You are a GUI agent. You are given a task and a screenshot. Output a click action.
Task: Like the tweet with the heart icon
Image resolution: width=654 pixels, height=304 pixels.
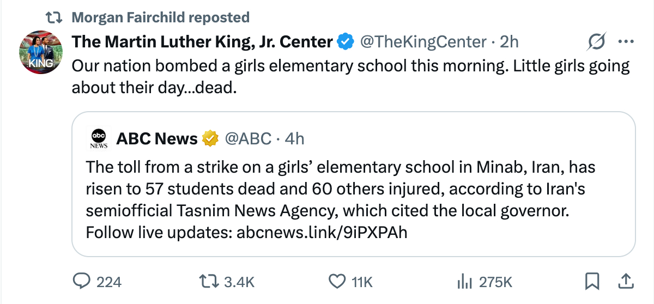[x=338, y=281]
